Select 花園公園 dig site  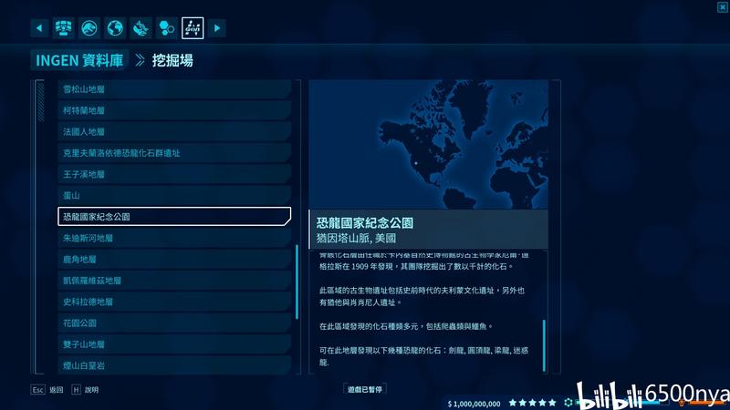(174, 323)
